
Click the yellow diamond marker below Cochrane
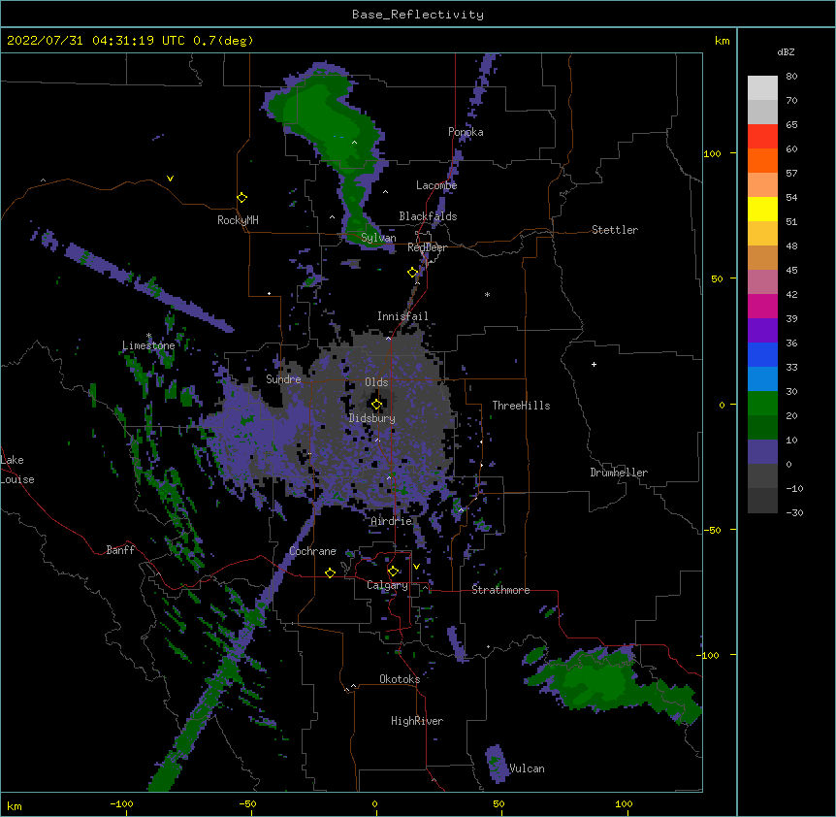[x=330, y=572]
